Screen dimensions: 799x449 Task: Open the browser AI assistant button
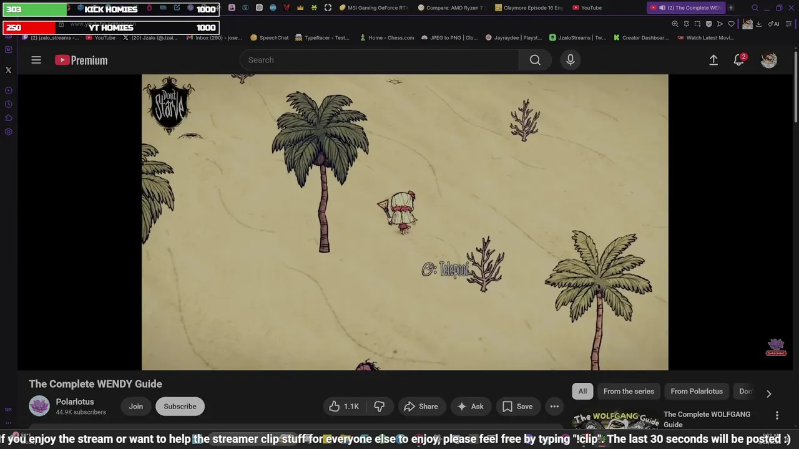(774, 24)
